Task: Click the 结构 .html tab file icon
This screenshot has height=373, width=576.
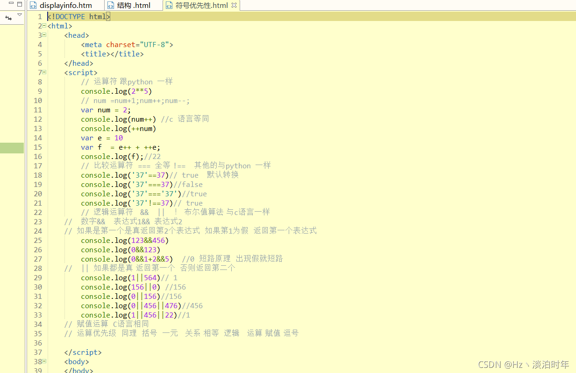Action: pos(111,6)
